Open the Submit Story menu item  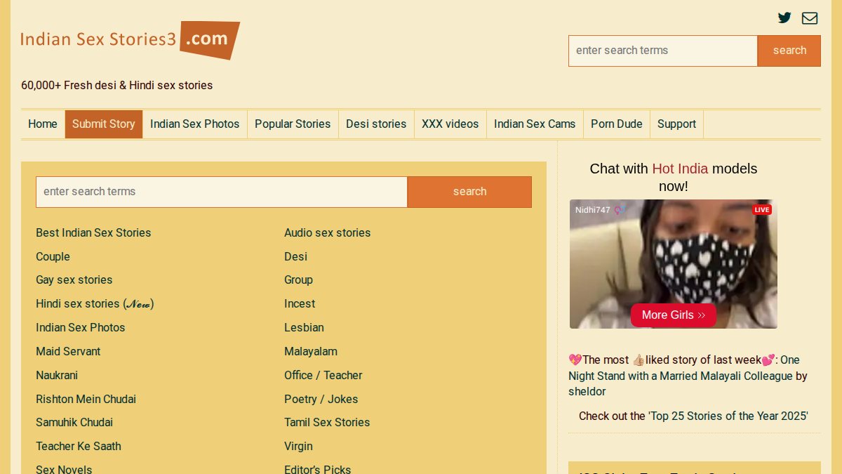pos(104,124)
